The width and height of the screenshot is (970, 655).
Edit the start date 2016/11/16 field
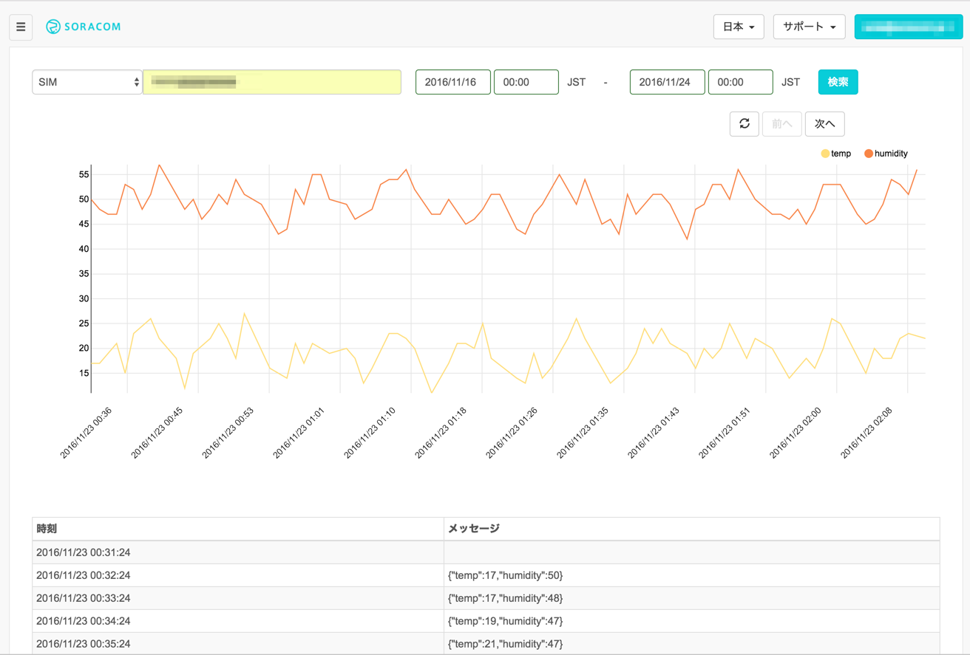tap(453, 82)
